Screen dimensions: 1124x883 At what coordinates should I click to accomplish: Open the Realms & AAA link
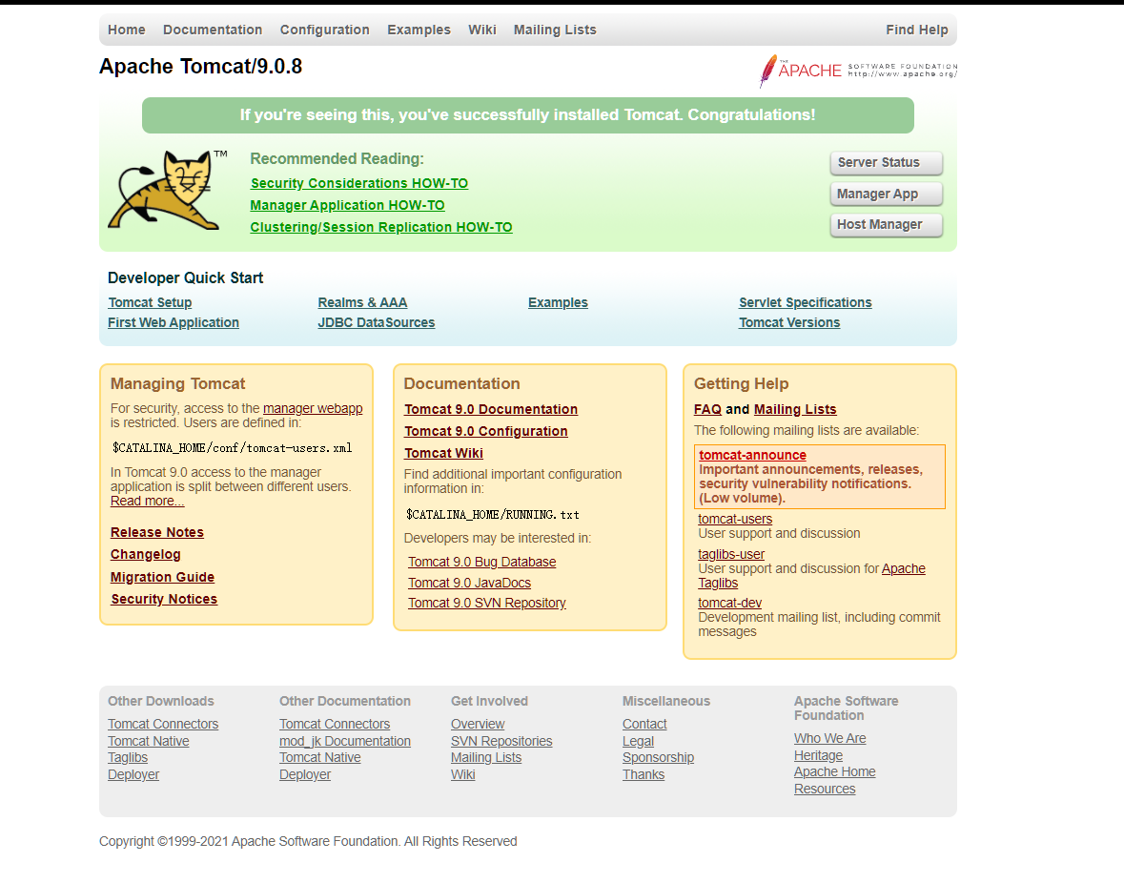click(362, 302)
